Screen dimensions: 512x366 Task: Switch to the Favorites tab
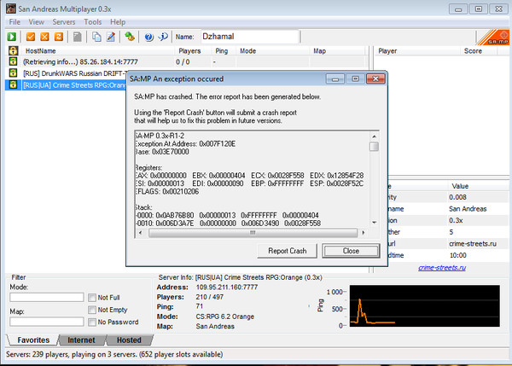click(33, 340)
